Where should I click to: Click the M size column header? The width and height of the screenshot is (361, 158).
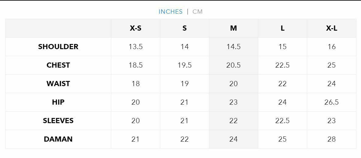pyautogui.click(x=234, y=28)
